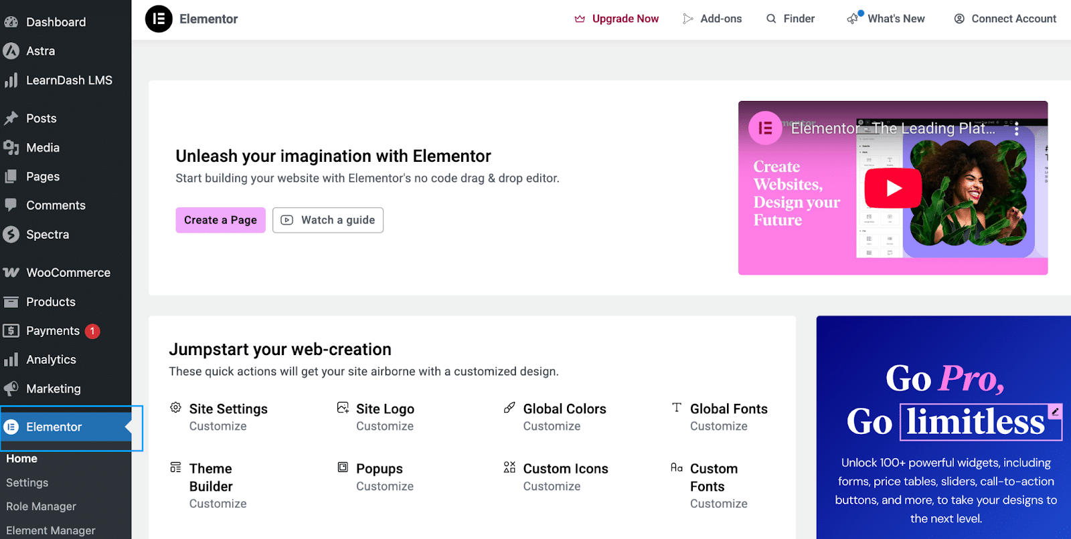The image size is (1071, 539).
Task: Click the WooCommerce logo icon
Action: click(11, 273)
